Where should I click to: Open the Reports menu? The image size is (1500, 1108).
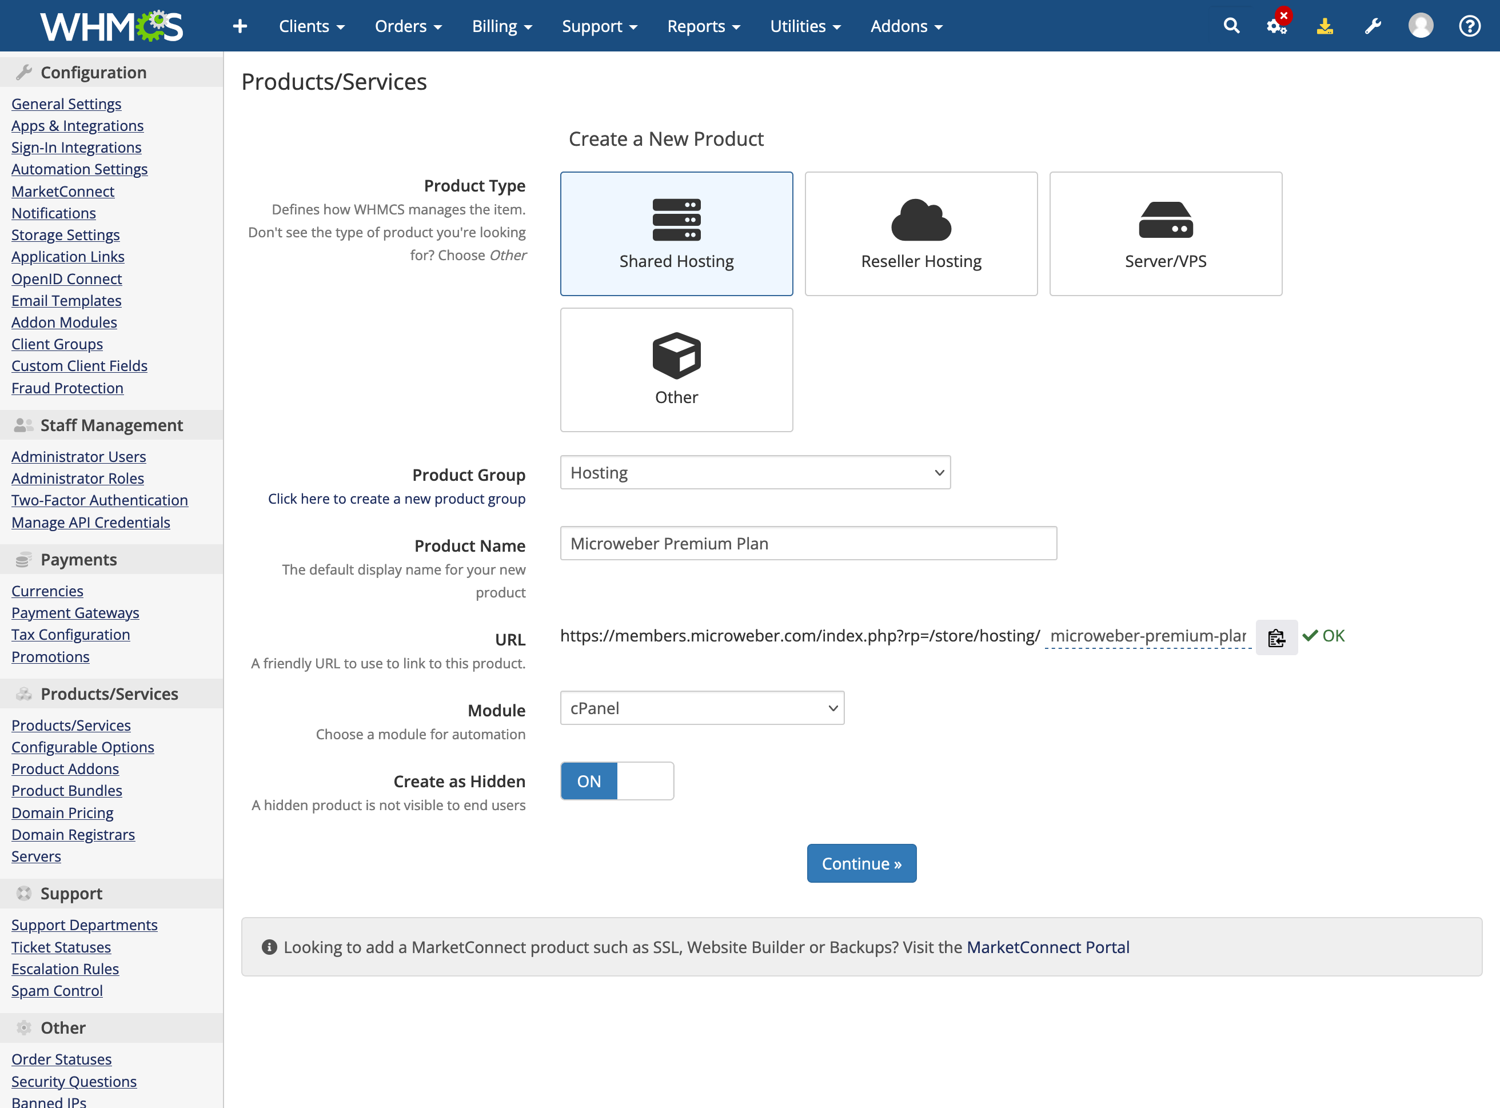[703, 26]
